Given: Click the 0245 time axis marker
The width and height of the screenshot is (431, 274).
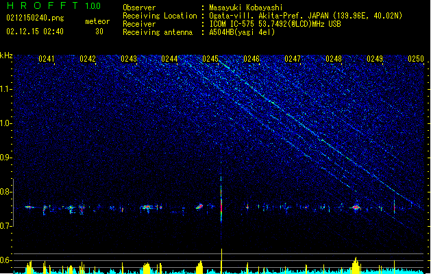Looking at the screenshot, I should click(210, 59).
